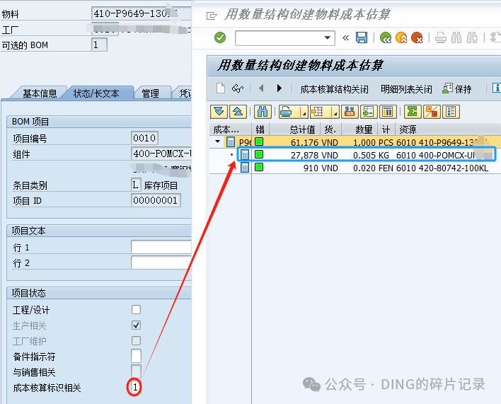The height and width of the screenshot is (404, 501).
Task: Click the grey Find Next binoculars icon
Action: click(472, 37)
